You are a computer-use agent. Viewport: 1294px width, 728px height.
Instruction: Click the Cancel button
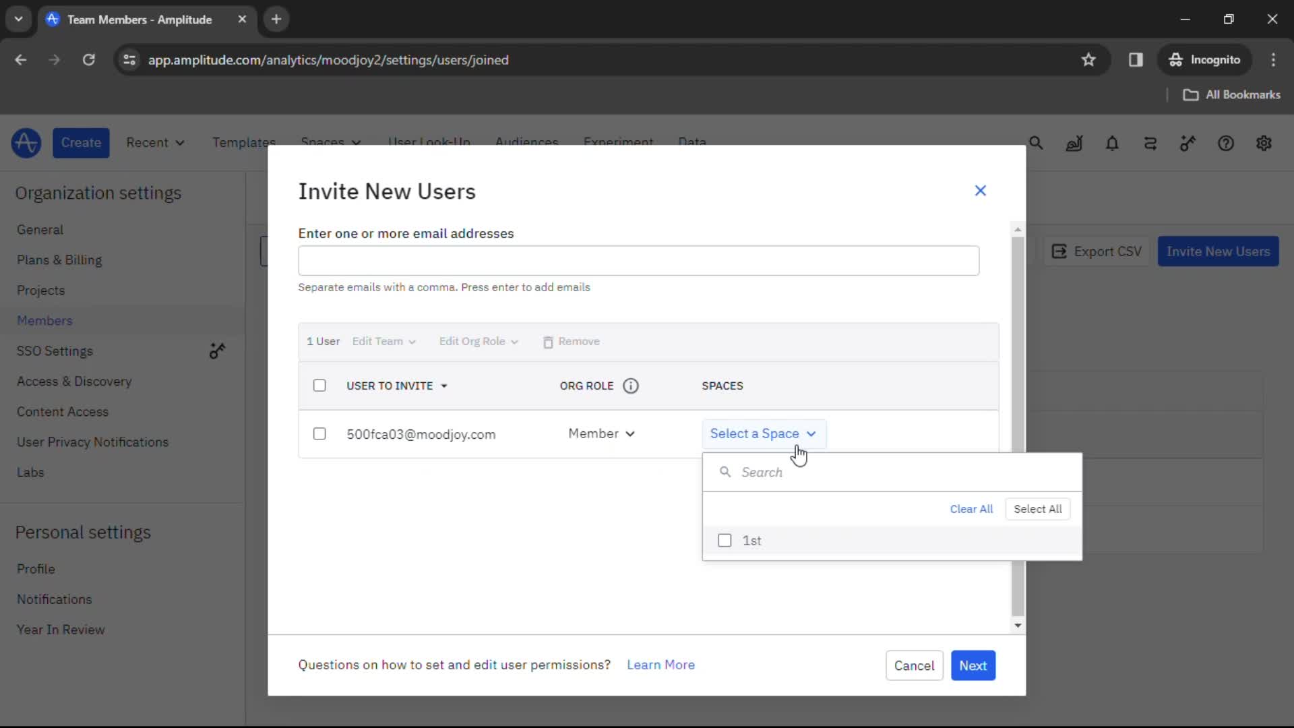point(915,666)
